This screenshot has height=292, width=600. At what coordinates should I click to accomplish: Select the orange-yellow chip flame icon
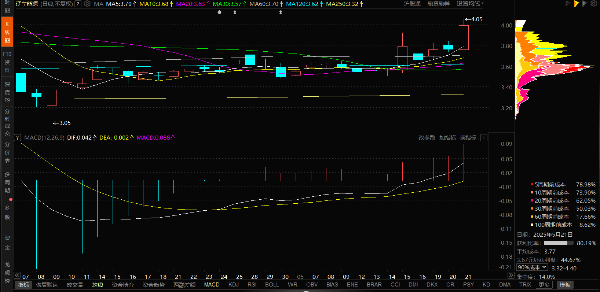click(x=577, y=4)
